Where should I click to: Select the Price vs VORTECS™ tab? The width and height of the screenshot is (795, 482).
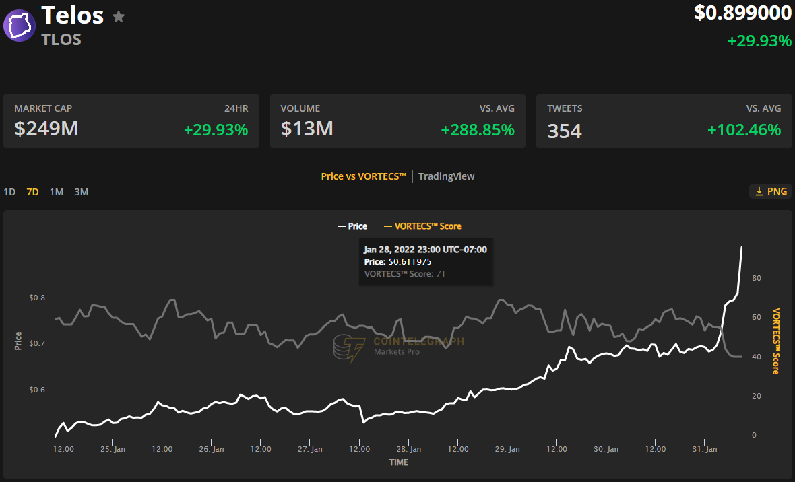(364, 176)
